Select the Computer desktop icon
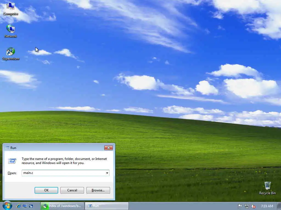281x210 pixels. pos(11,8)
